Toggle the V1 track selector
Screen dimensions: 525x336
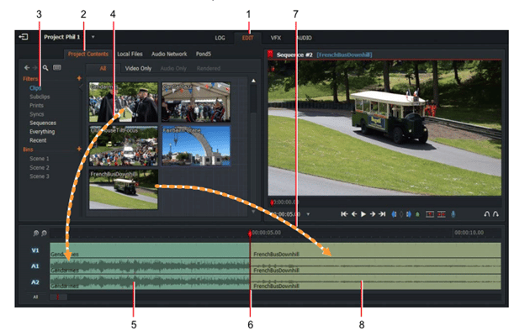pyautogui.click(x=34, y=250)
